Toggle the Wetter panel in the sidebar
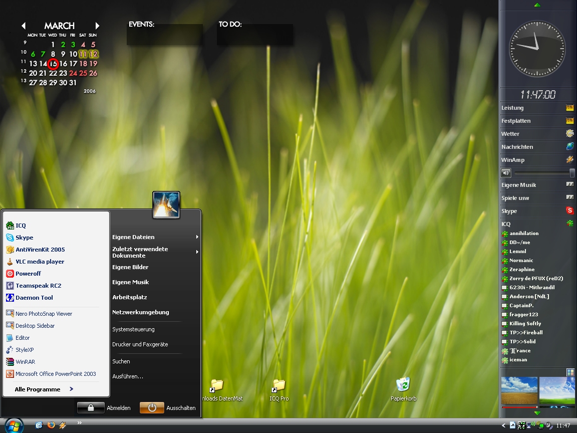The image size is (577, 433). point(569,134)
